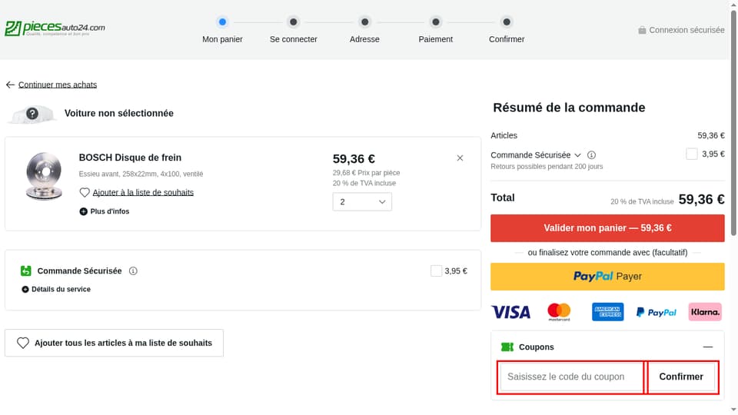Focus the Saisissez le code du coupon field

coord(571,377)
